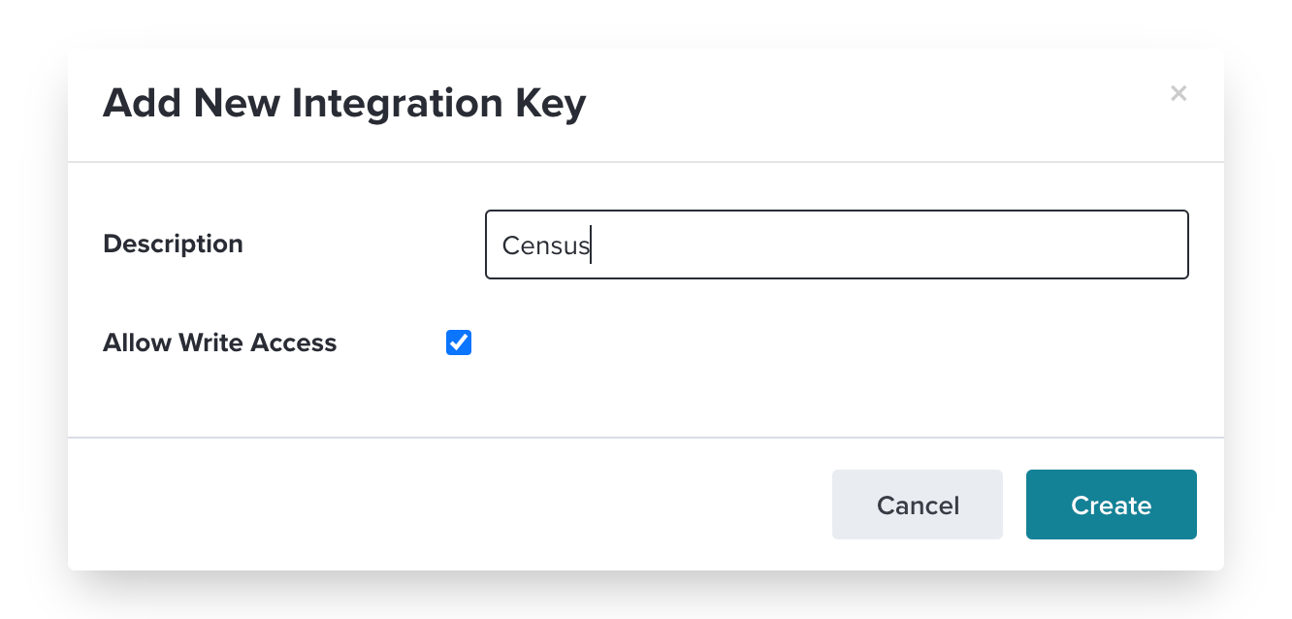Disable write access for the integration key
The width and height of the screenshot is (1292, 619).
click(459, 342)
